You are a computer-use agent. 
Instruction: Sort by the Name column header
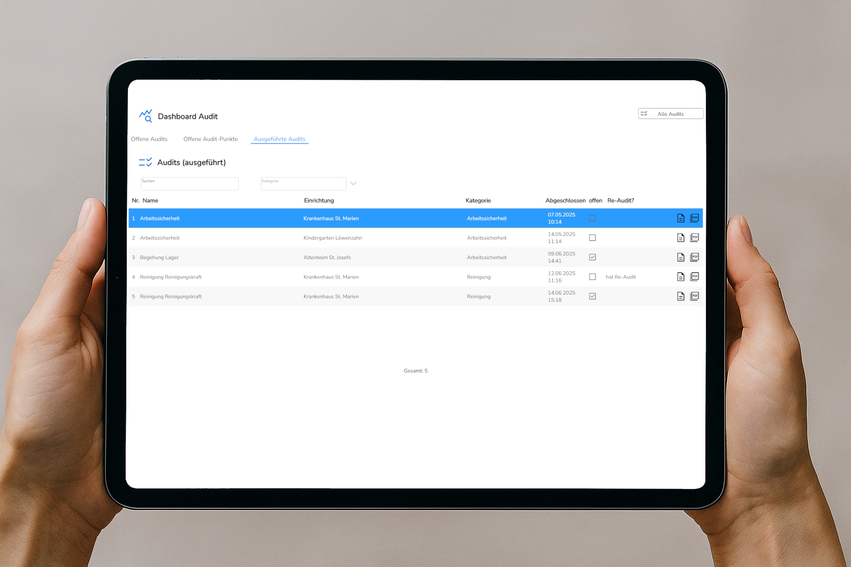[x=150, y=200]
